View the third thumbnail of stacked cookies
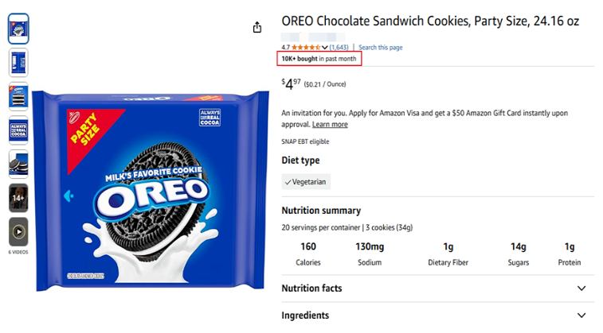The width and height of the screenshot is (603, 333). [18, 96]
